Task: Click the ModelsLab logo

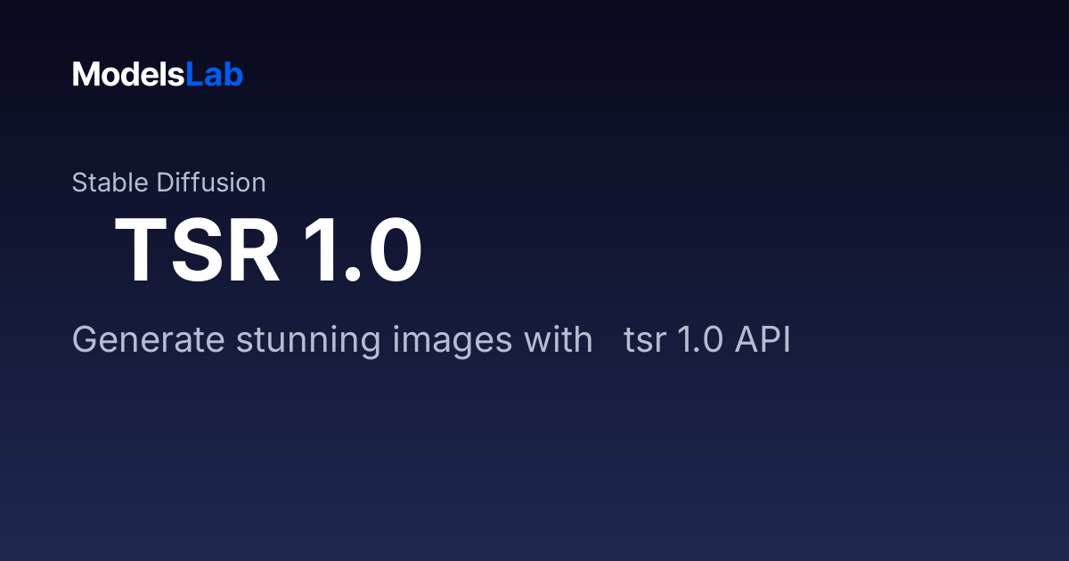Action: point(158,75)
